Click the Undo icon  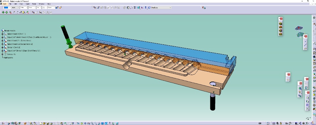point(65,123)
